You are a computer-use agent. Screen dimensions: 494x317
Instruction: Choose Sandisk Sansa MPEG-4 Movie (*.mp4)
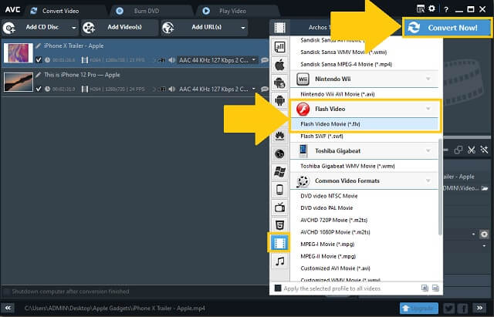coord(364,64)
